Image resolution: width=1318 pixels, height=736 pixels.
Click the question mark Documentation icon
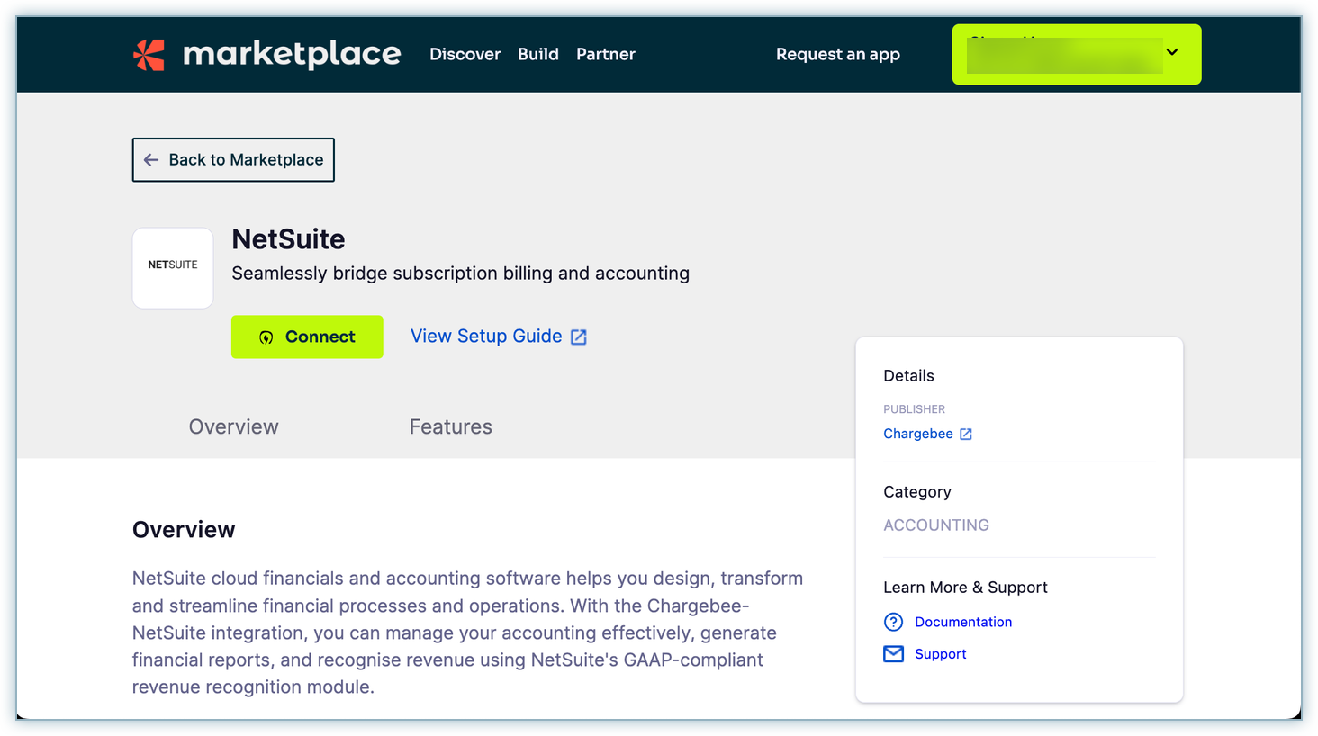click(x=893, y=622)
